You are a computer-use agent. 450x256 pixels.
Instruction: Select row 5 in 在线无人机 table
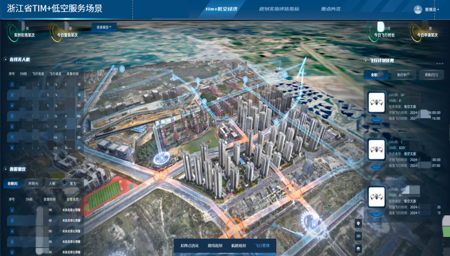[12, 116]
